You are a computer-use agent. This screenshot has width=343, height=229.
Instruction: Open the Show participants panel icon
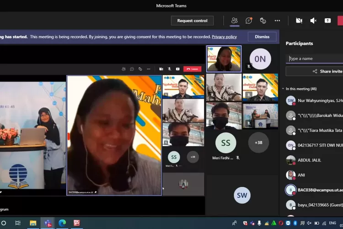click(x=234, y=21)
